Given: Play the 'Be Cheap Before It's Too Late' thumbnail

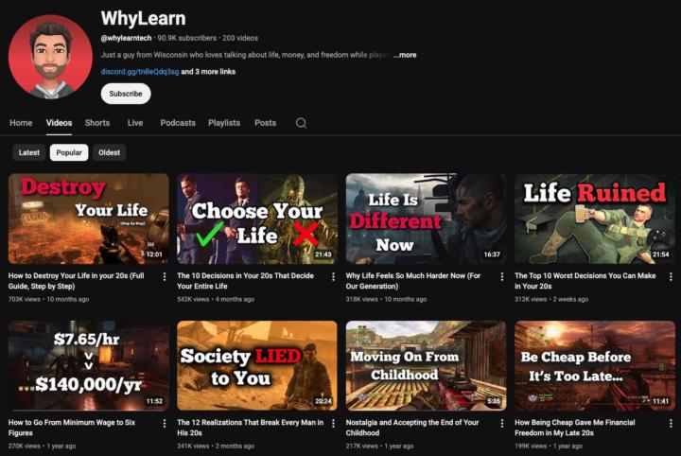Looking at the screenshot, I should pyautogui.click(x=595, y=366).
